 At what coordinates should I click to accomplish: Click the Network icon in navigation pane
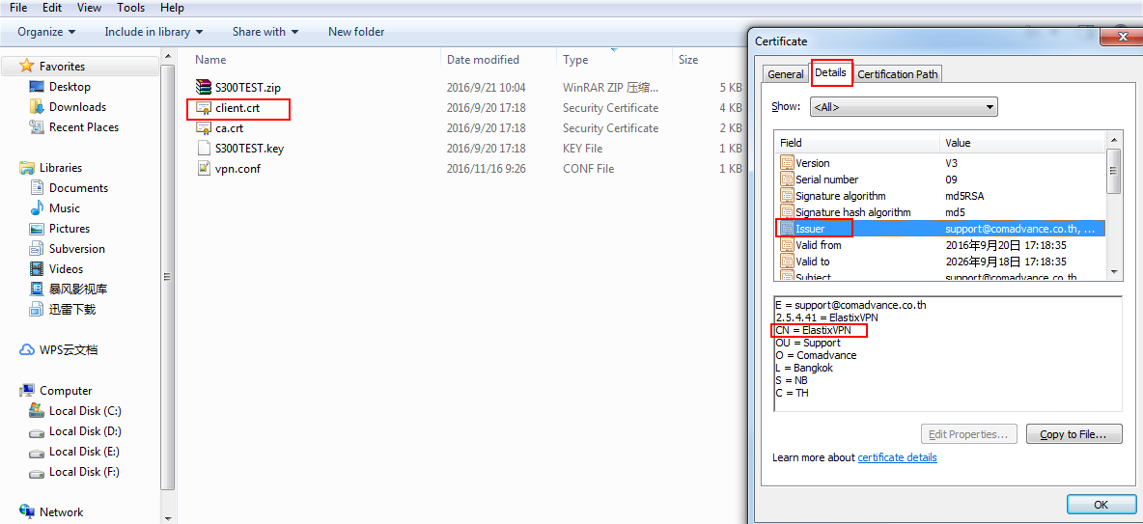point(27,511)
